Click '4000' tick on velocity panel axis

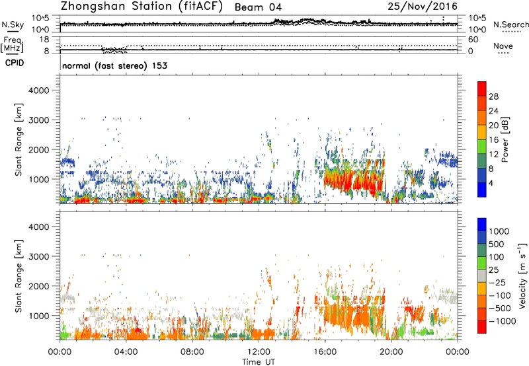(38, 227)
